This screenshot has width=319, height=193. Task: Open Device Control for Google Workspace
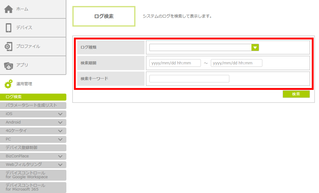[x=33, y=175]
